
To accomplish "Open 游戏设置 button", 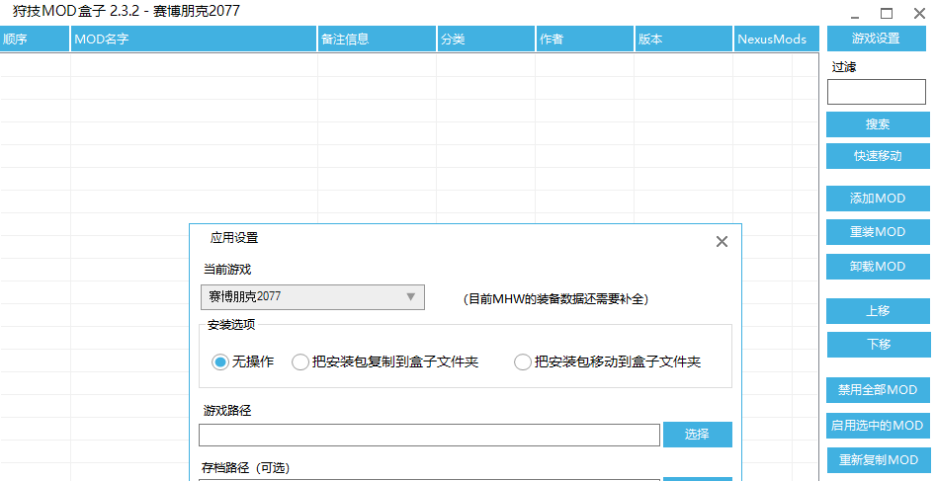I will pos(876,39).
